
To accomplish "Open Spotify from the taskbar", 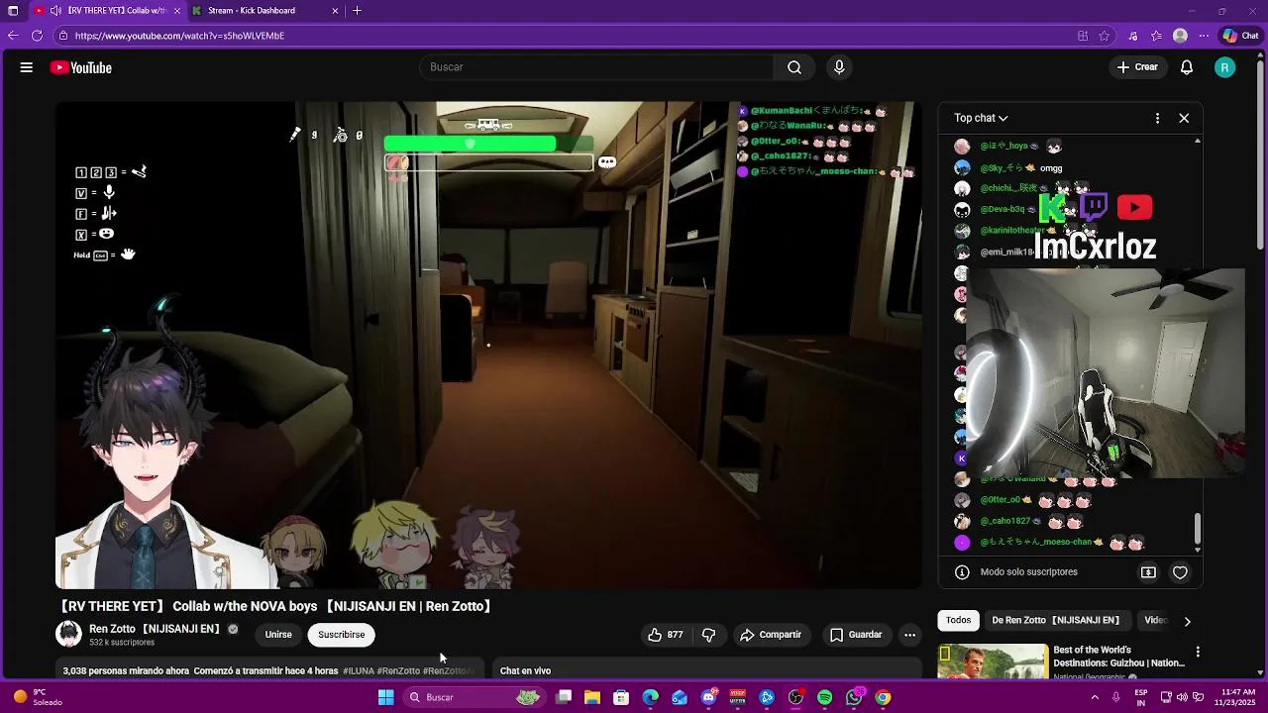I will 825,697.
